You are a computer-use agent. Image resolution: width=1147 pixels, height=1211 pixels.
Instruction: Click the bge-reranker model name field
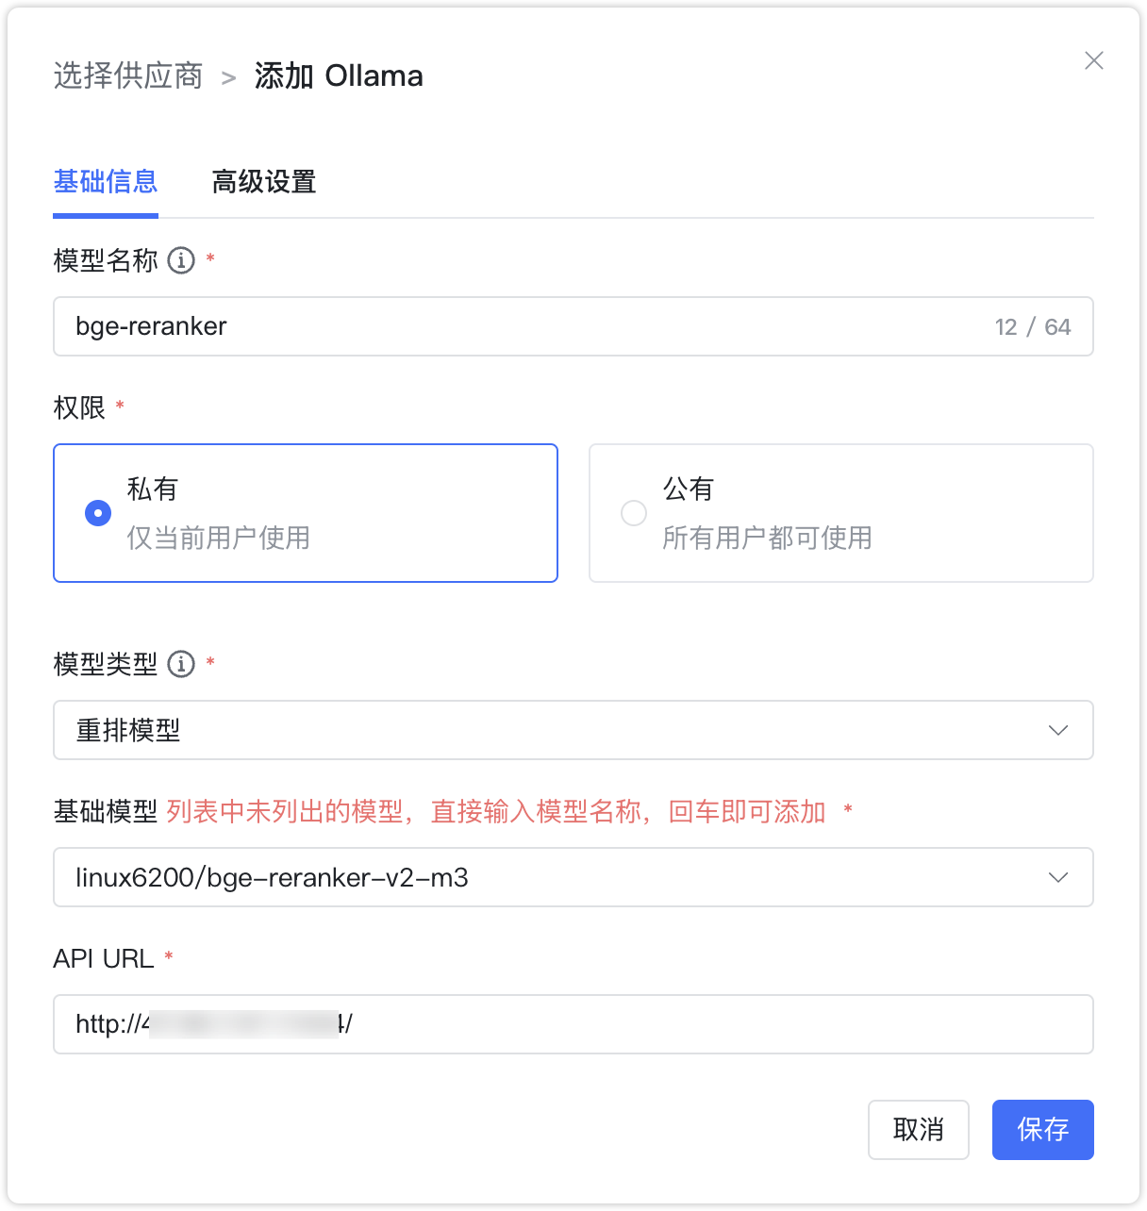tap(472, 326)
